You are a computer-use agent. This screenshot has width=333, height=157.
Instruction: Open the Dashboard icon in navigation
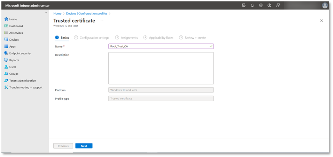pyautogui.click(x=6, y=26)
